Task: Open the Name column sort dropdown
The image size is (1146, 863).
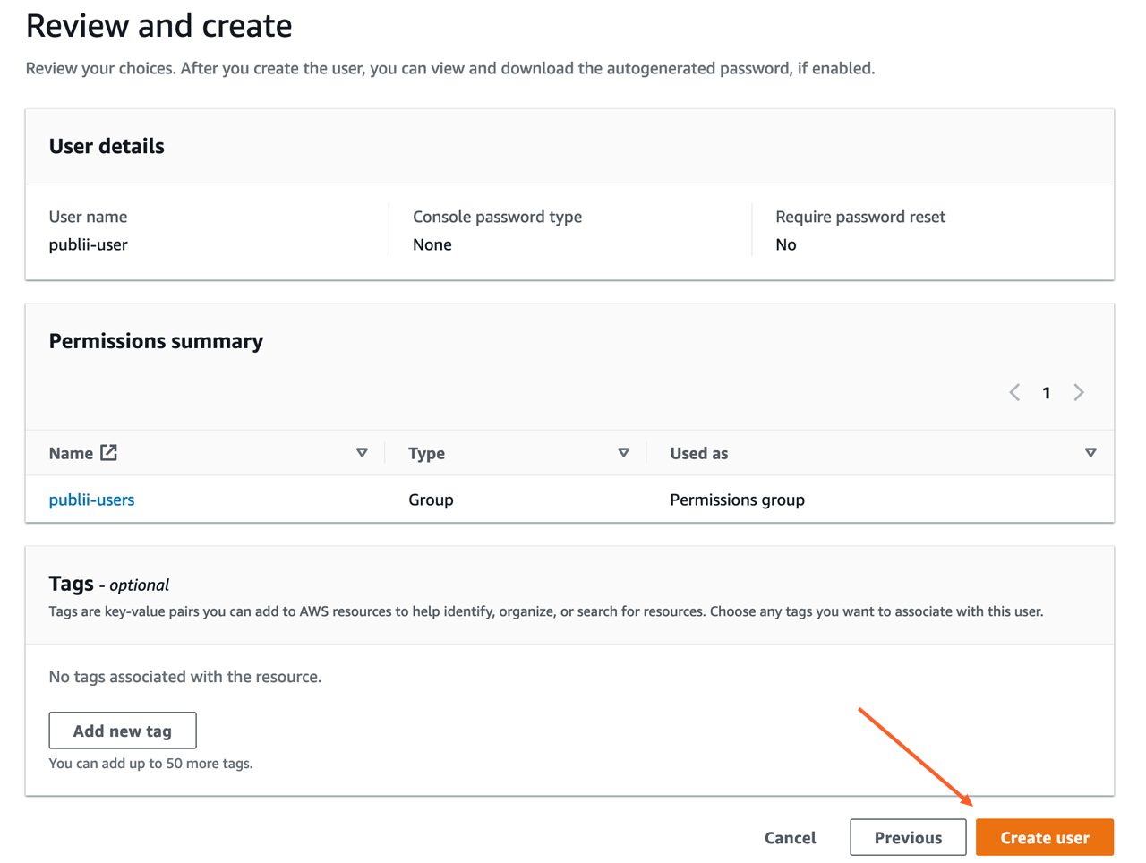Action: pyautogui.click(x=363, y=453)
